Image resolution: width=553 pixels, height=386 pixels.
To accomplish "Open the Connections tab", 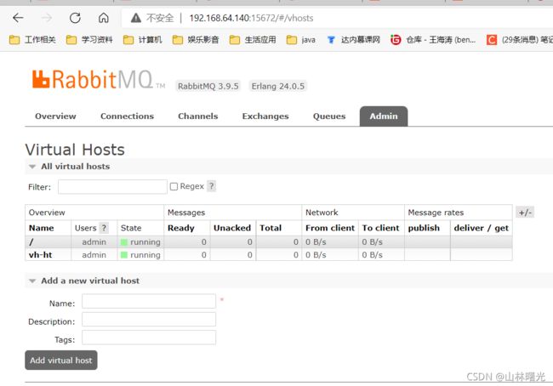I will 127,116.
